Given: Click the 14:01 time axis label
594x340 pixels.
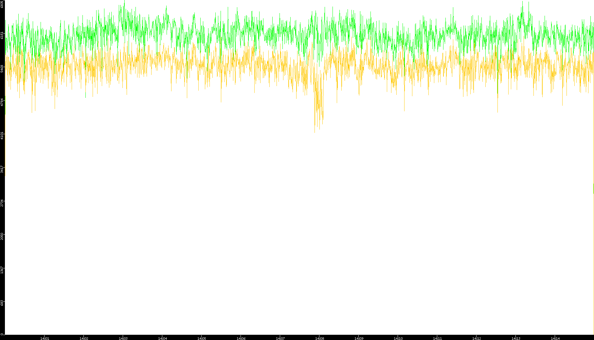Looking at the screenshot, I should pos(45,338).
